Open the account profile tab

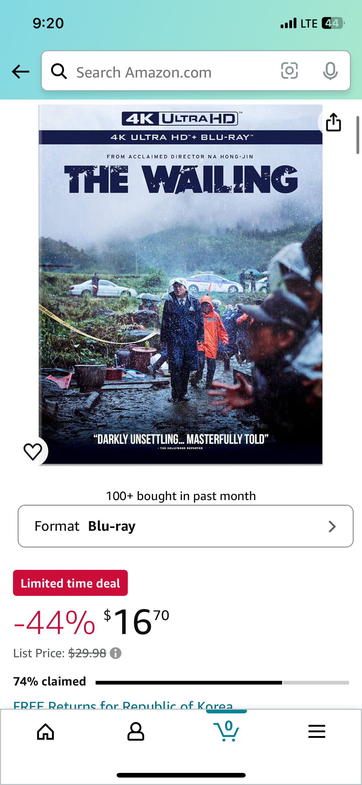[136, 732]
